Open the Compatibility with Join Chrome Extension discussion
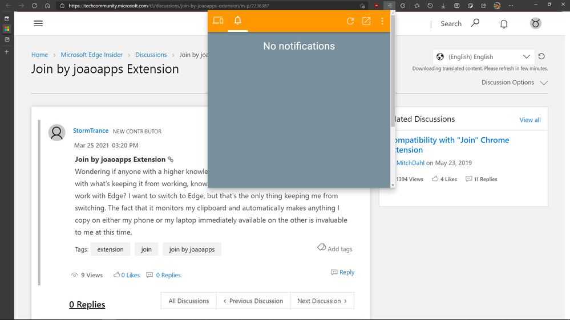This screenshot has height=320, width=570. (452, 145)
